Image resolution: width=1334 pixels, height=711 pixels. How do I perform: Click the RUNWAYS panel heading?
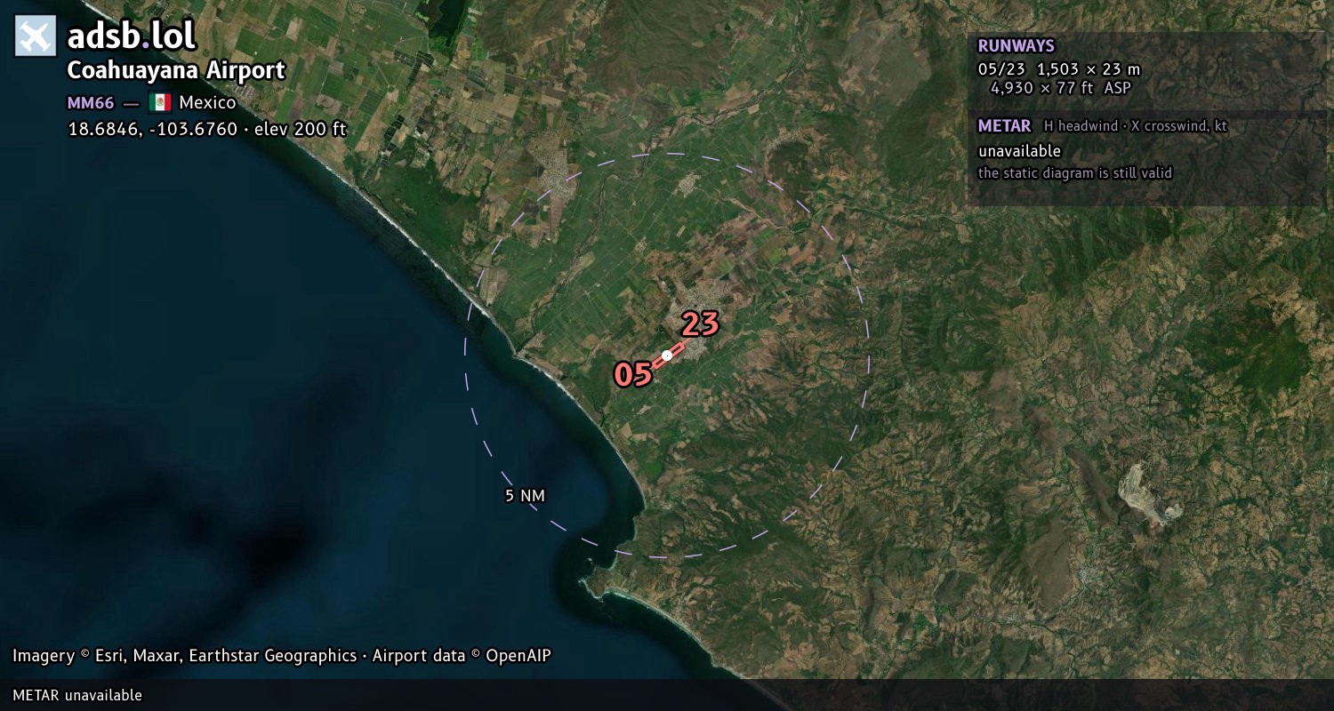pyautogui.click(x=1016, y=46)
